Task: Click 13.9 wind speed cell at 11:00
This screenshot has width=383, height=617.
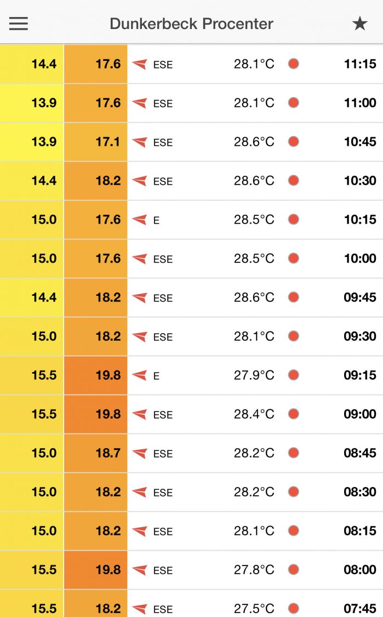Action: (x=32, y=102)
